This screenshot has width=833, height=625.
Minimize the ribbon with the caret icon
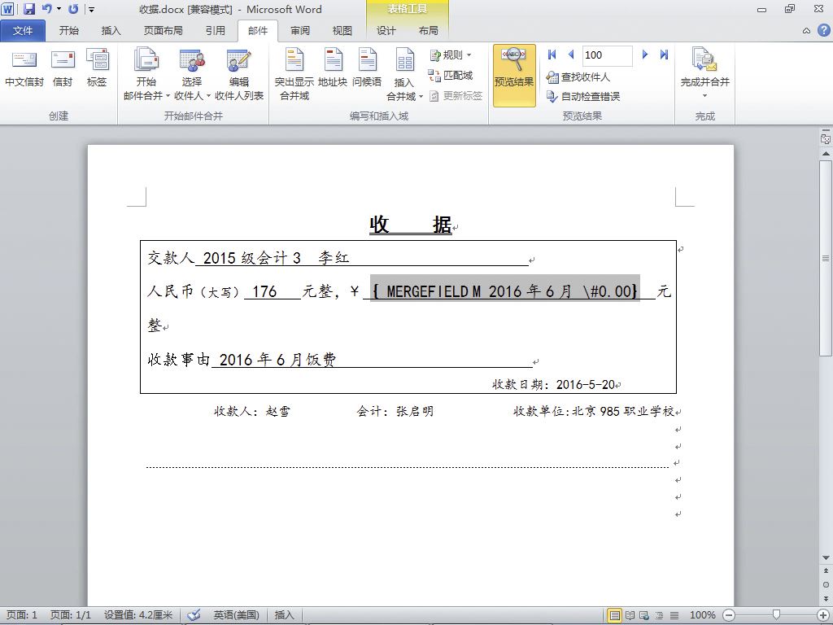coord(806,31)
